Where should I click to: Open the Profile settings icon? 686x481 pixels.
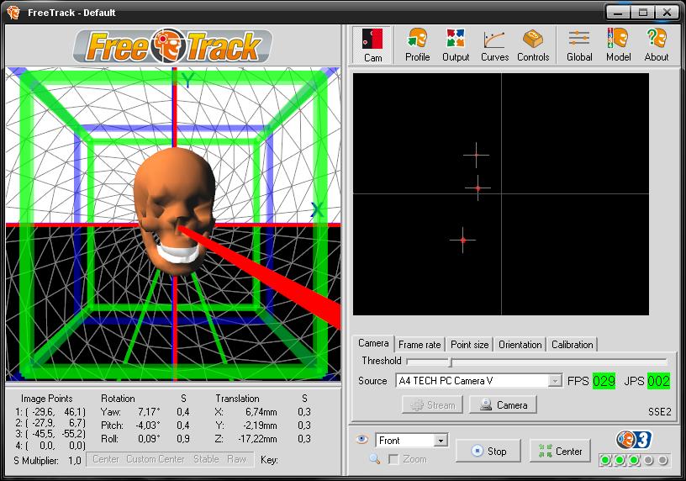coord(417,45)
